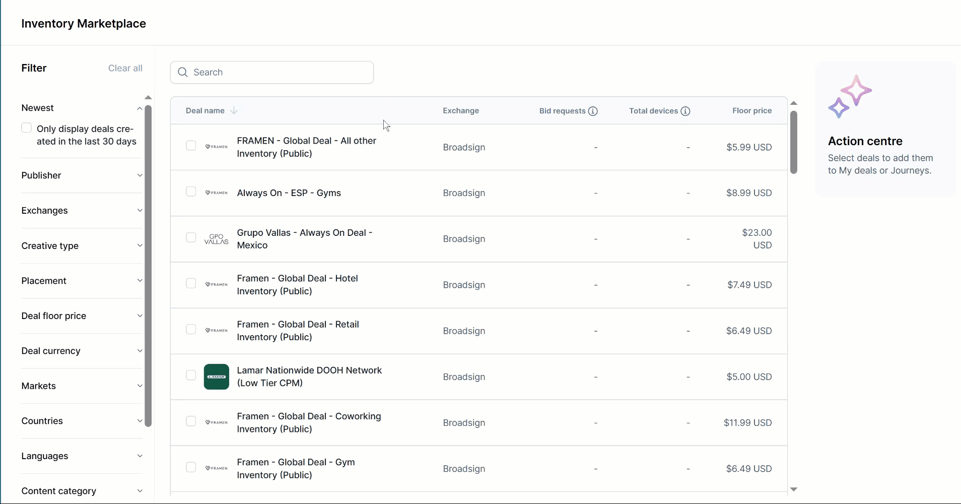Image resolution: width=961 pixels, height=504 pixels.
Task: Click Framen logo on Always On Gyms row
Action: [x=216, y=193]
